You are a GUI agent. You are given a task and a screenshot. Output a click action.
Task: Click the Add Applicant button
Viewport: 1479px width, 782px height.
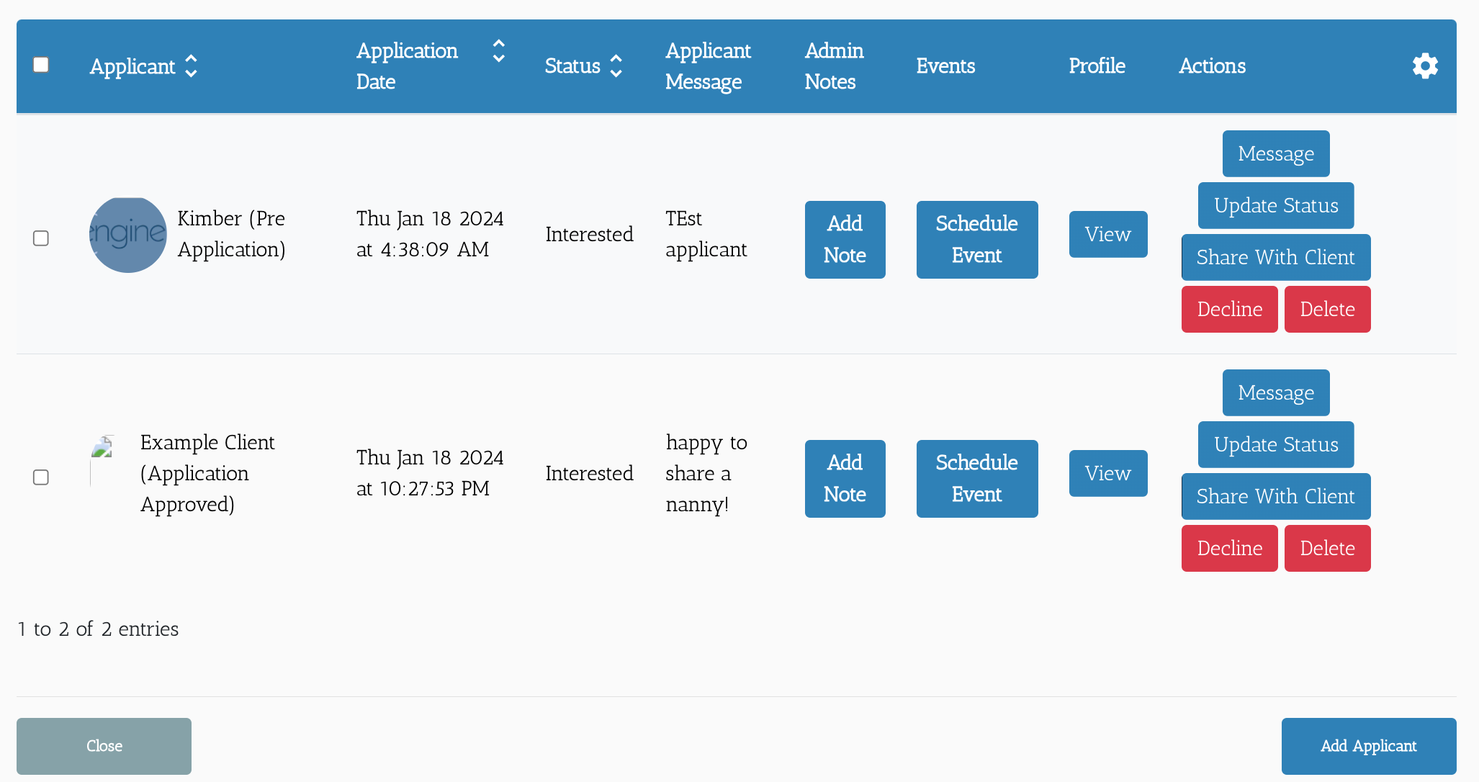tap(1368, 746)
